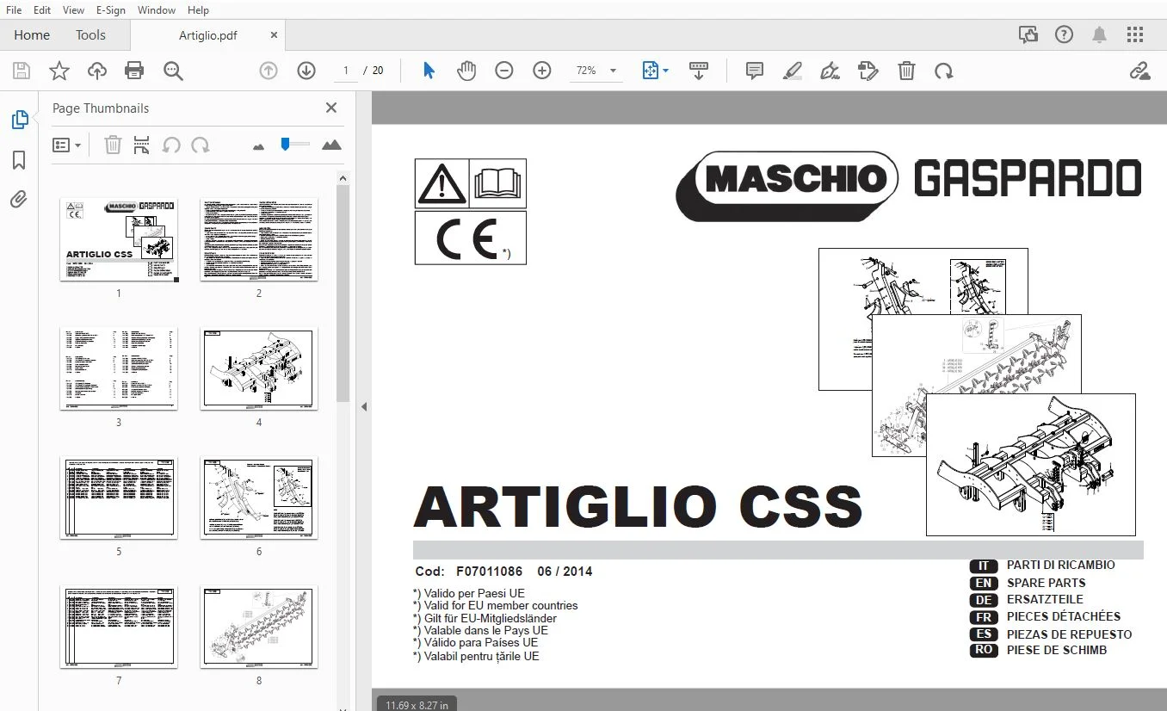The height and width of the screenshot is (711, 1167).
Task: Close the Page Thumbnails panel
Action: coord(331,108)
